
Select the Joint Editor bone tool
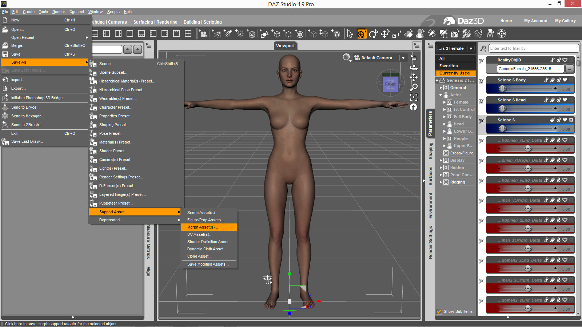478,34
